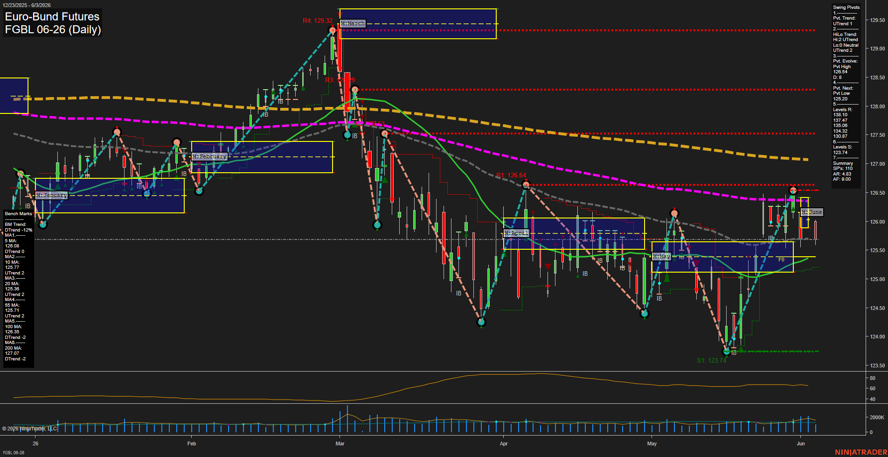
Task: Click the May label on the date axis
Action: 652,443
